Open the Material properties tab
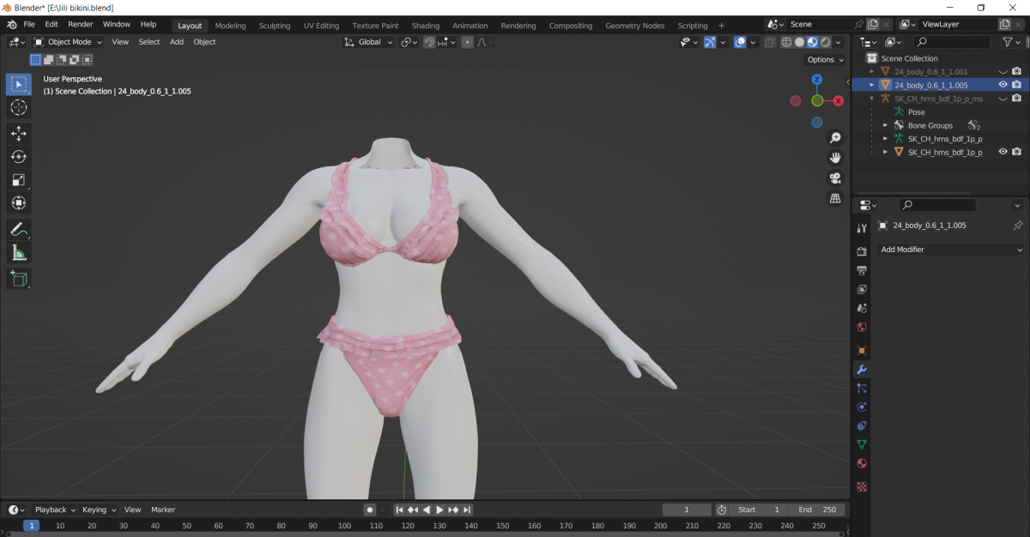Screen dimensions: 1030x537 [x=862, y=463]
